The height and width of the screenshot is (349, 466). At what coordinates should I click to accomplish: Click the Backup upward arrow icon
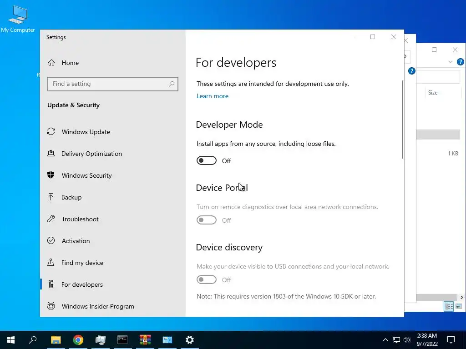pyautogui.click(x=51, y=197)
